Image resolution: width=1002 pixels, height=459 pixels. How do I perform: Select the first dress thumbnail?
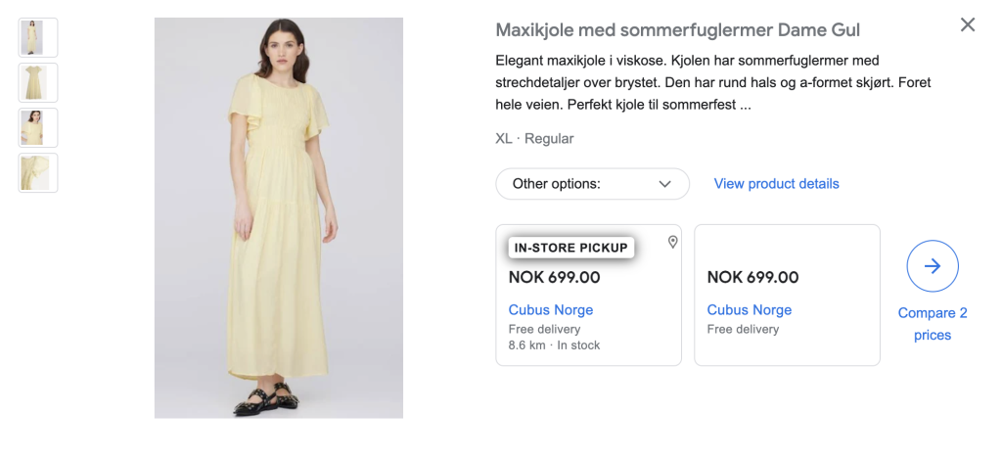click(x=38, y=37)
